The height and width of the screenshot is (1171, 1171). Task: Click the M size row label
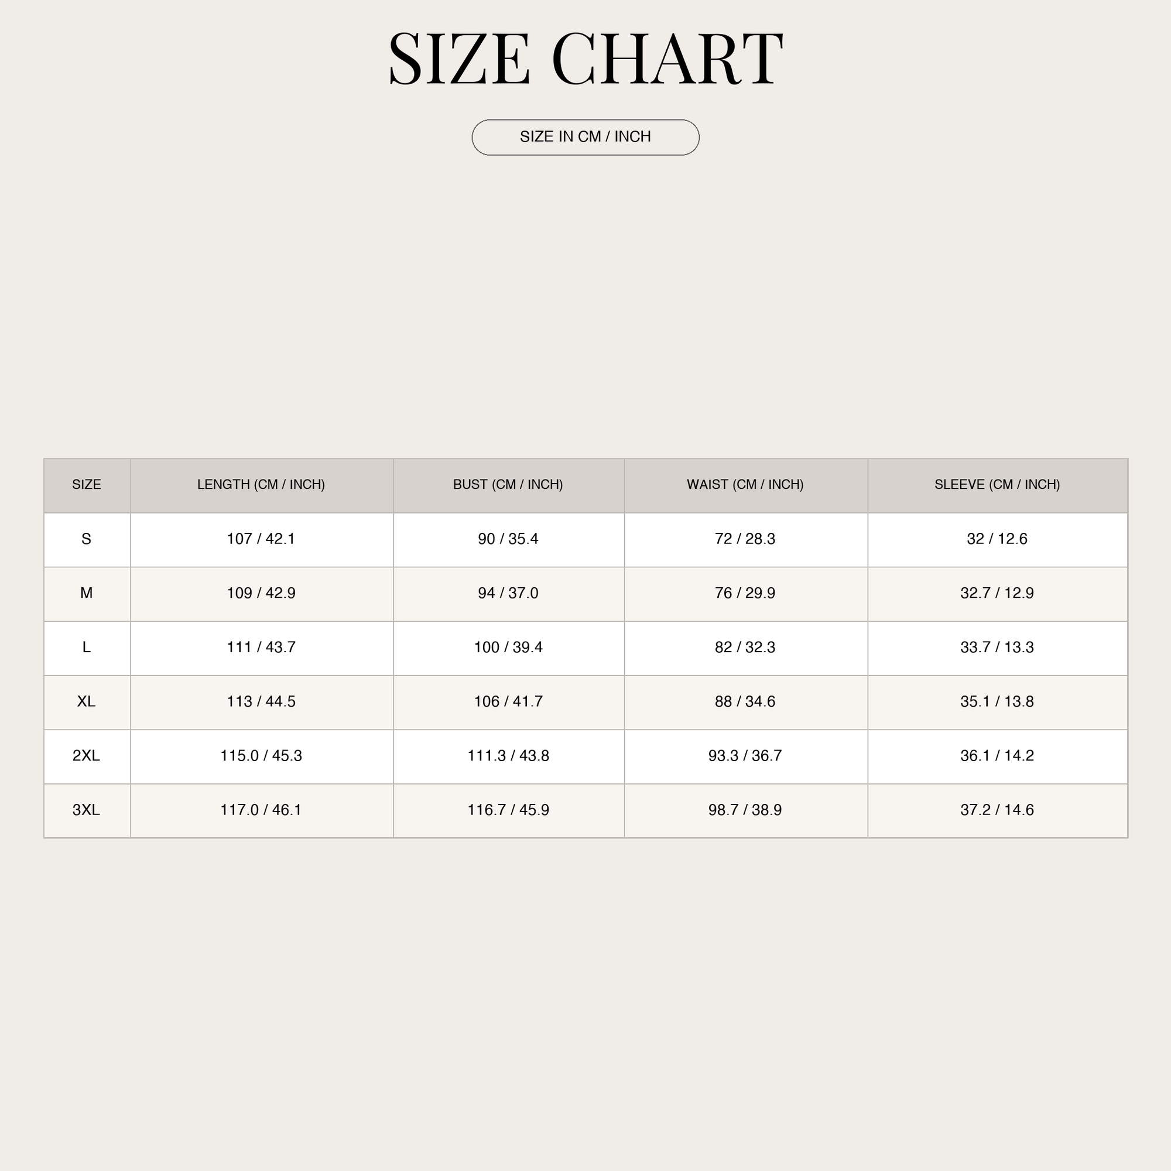[x=87, y=593]
